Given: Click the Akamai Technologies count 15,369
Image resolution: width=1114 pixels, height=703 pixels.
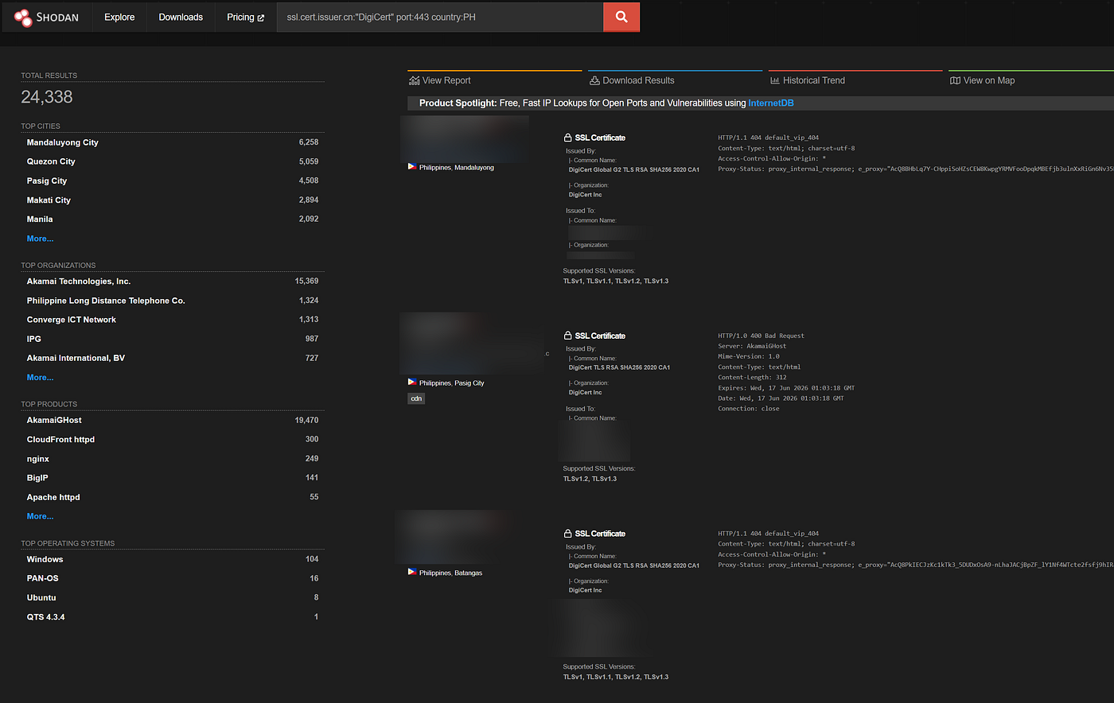Looking at the screenshot, I should click(x=306, y=282).
